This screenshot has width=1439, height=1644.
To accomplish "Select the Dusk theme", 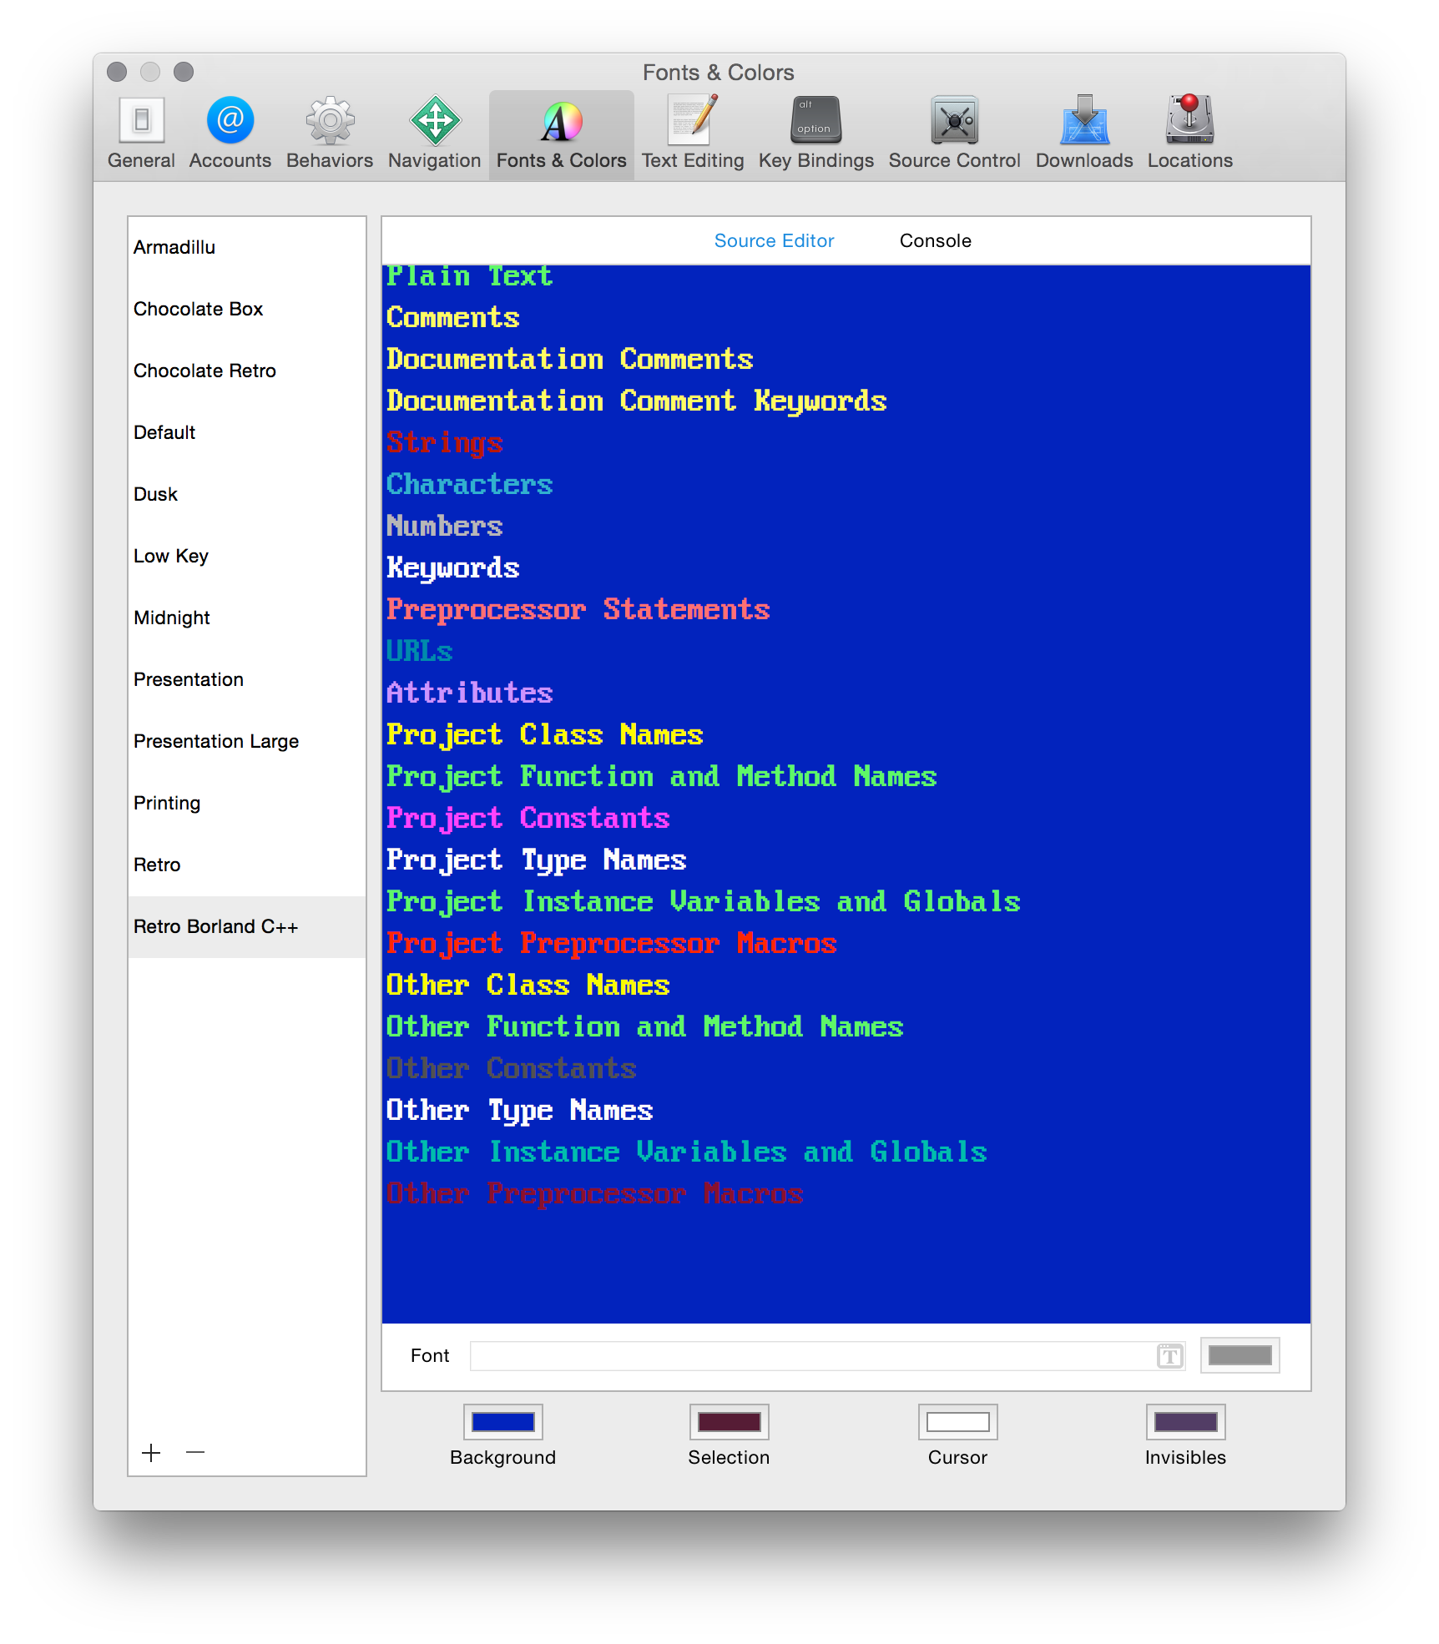I will 247,494.
